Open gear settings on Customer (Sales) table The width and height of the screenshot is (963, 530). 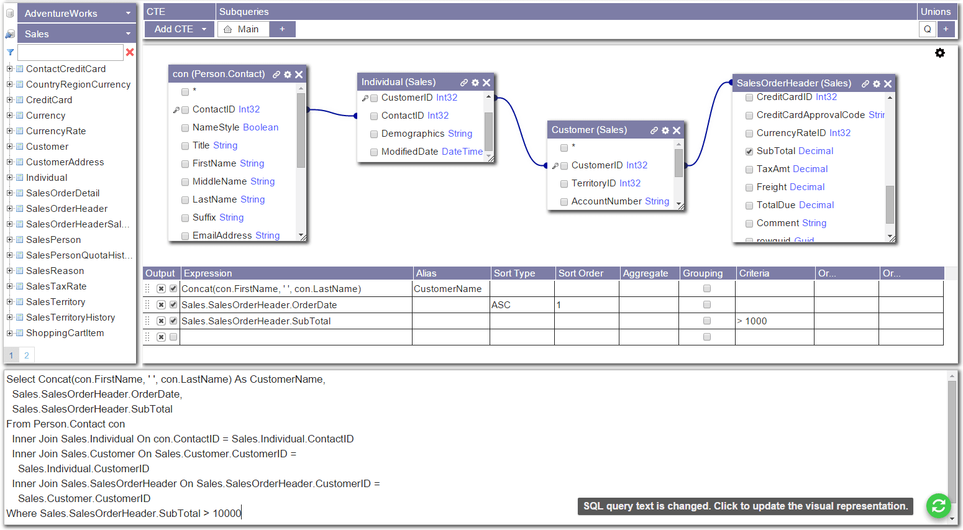[665, 130]
